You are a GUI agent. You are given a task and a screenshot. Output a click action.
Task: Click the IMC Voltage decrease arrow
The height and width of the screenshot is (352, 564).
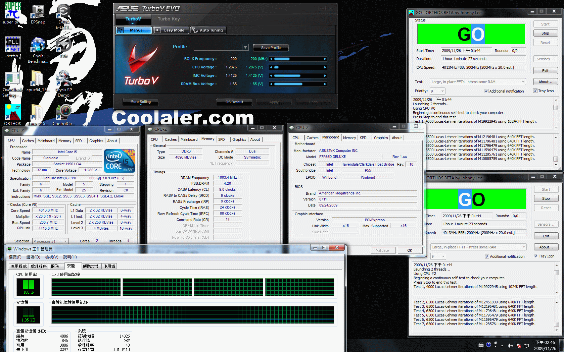point(271,76)
